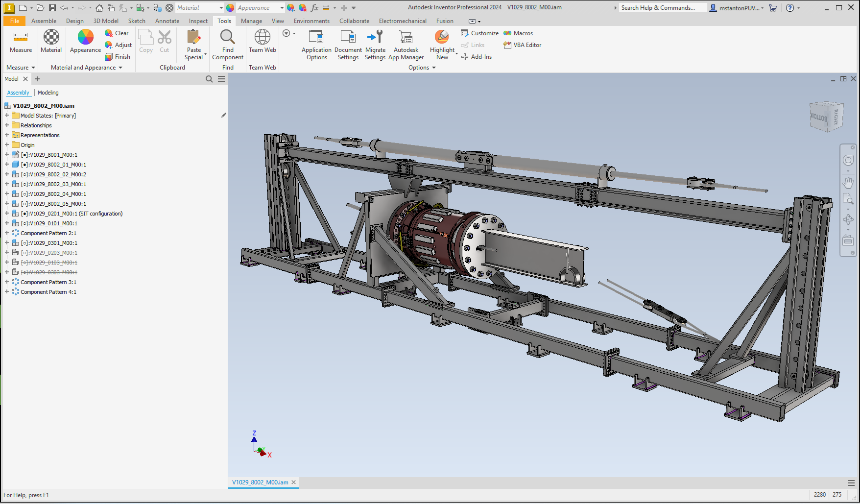Click the Save icon in quick access toolbar

tap(52, 8)
